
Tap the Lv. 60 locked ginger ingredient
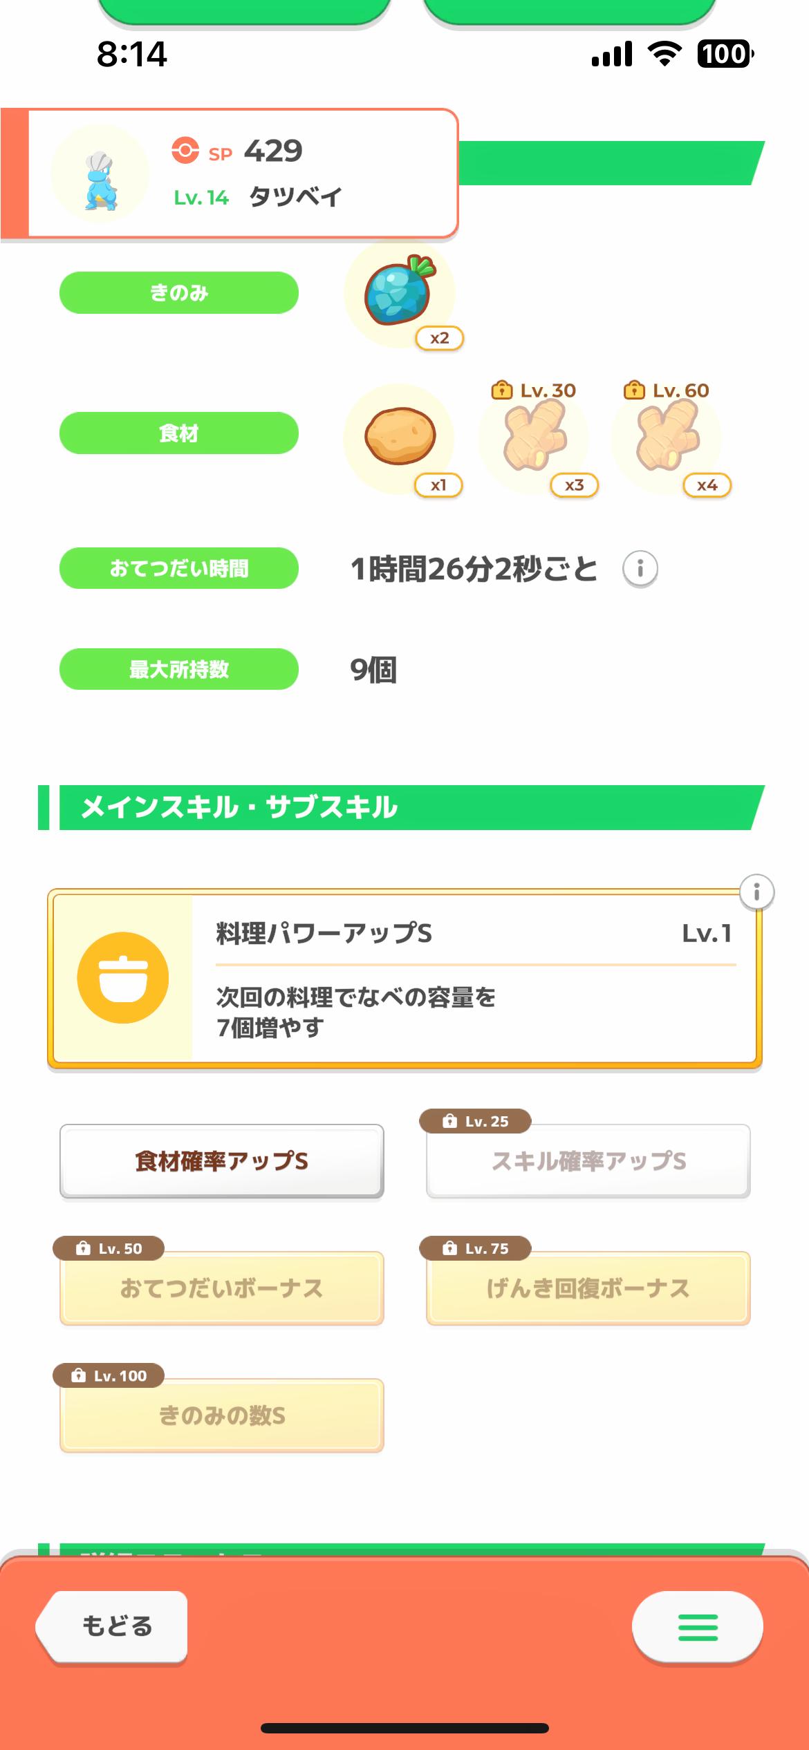(667, 438)
